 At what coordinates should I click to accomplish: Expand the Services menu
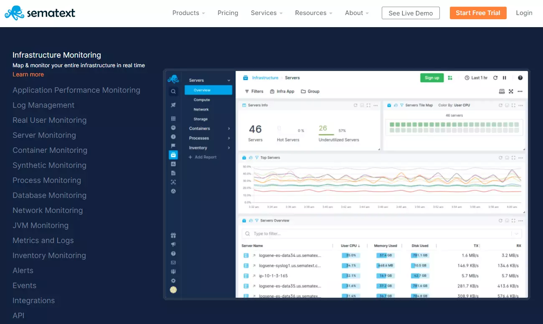pyautogui.click(x=266, y=13)
